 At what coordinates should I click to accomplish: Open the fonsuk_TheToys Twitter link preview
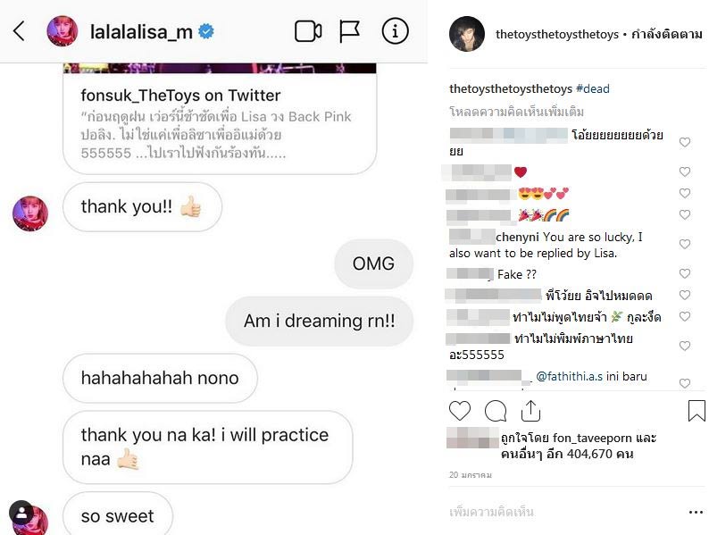(220, 119)
